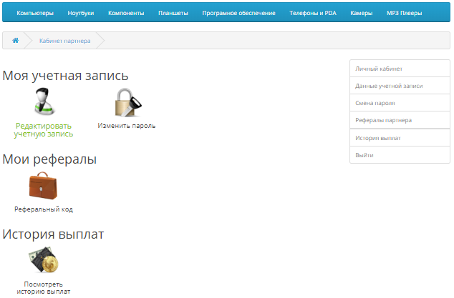This screenshot has height=298, width=454.
Task: Select Компоненты in the navigation bar
Action: point(126,13)
